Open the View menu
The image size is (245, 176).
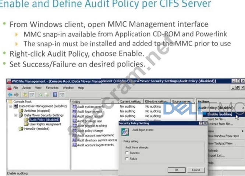pyautogui.click(x=38, y=88)
